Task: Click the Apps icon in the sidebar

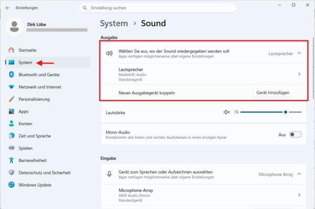Action: tap(12, 111)
